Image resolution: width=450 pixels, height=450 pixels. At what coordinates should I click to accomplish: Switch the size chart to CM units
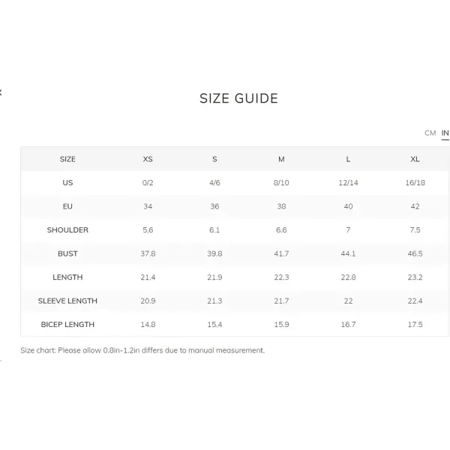(x=430, y=133)
